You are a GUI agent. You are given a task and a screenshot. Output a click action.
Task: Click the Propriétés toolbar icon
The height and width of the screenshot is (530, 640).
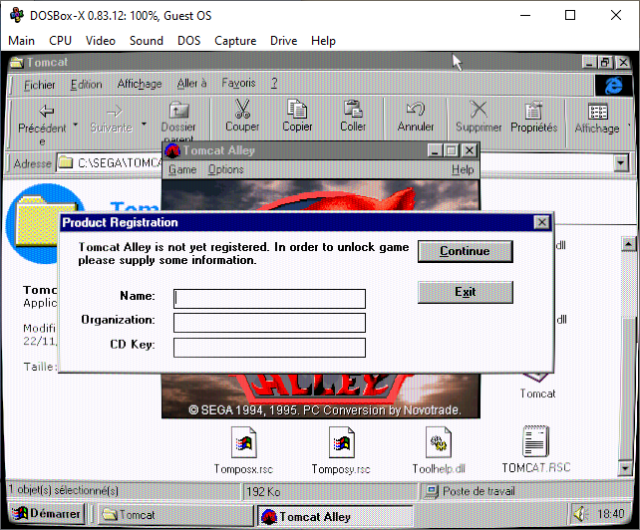533,110
